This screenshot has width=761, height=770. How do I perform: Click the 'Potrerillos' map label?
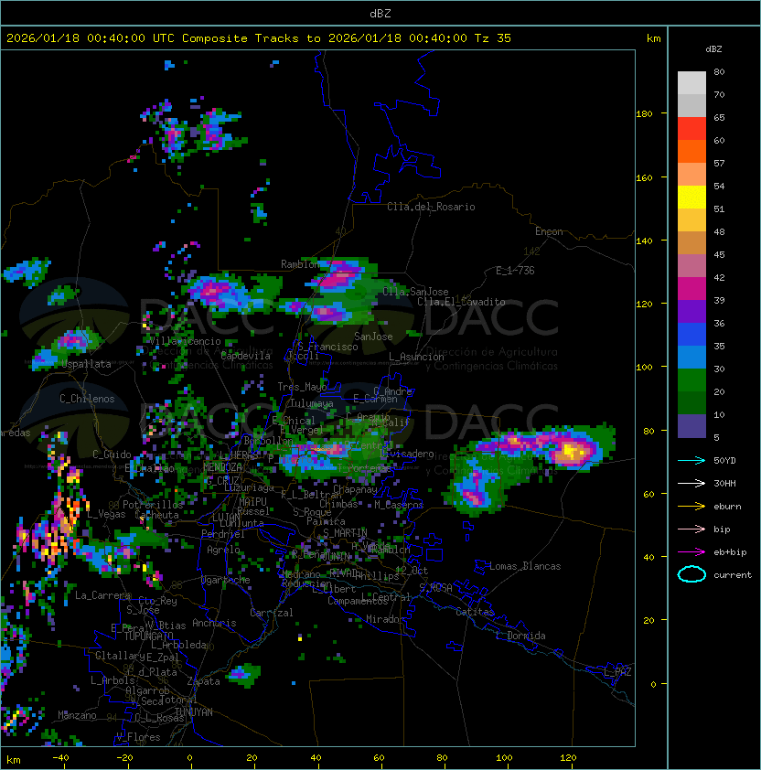tap(153, 504)
